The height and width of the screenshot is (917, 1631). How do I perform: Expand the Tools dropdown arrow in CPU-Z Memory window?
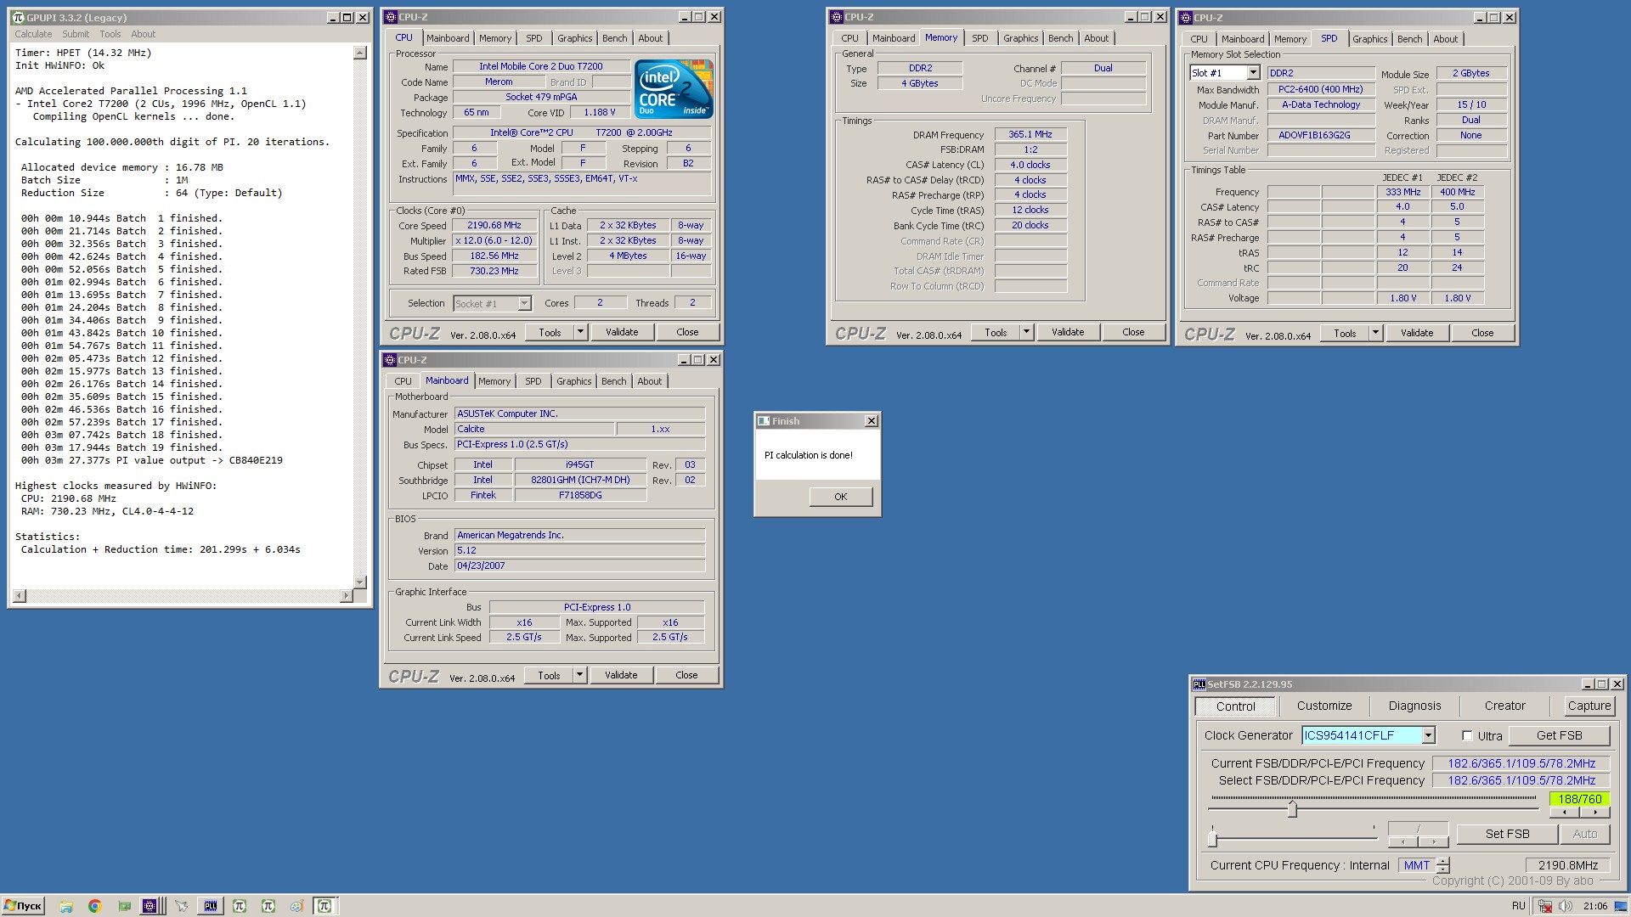(1026, 332)
